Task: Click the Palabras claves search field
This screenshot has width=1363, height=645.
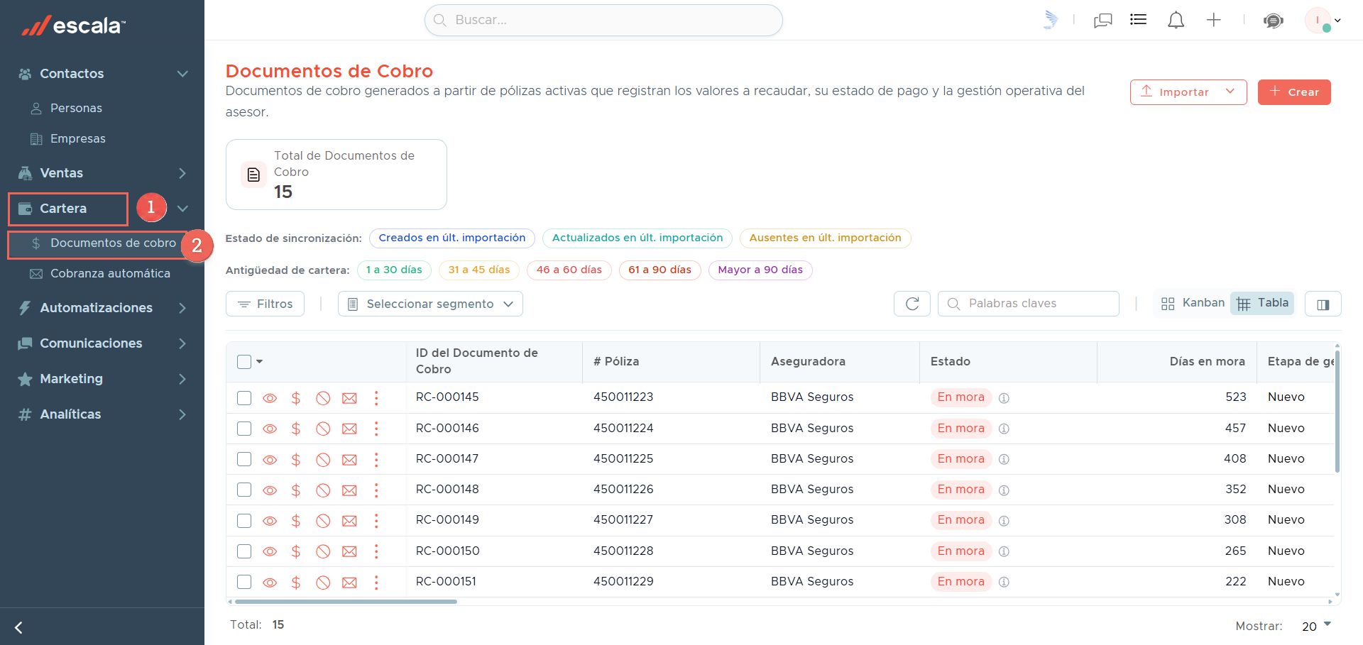Action: click(x=1029, y=304)
